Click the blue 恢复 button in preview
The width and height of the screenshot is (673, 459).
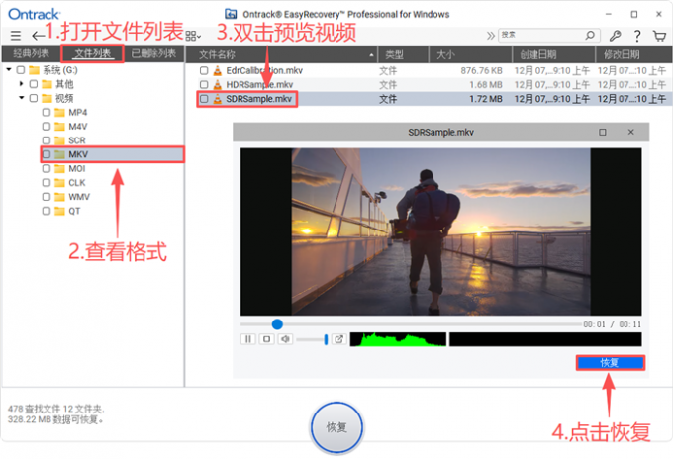click(x=610, y=363)
